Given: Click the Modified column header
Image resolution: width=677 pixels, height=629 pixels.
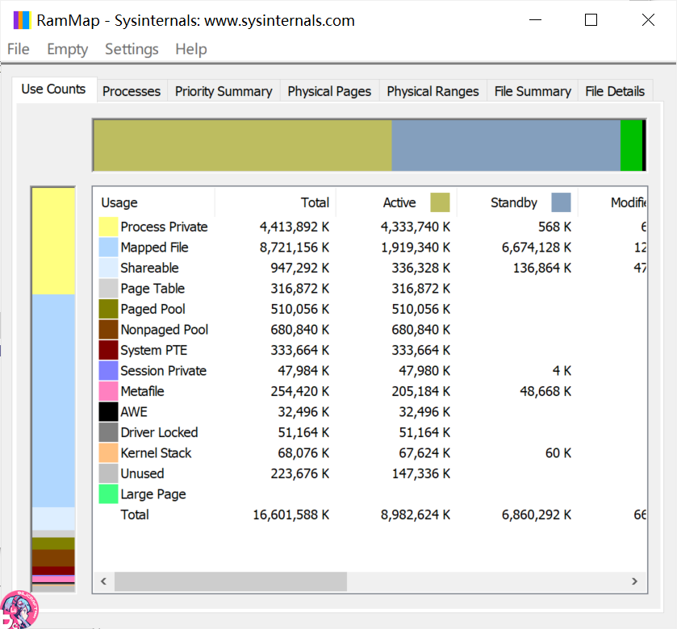Looking at the screenshot, I should pyautogui.click(x=612, y=202).
